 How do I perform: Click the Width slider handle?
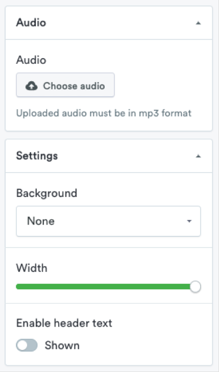196,287
